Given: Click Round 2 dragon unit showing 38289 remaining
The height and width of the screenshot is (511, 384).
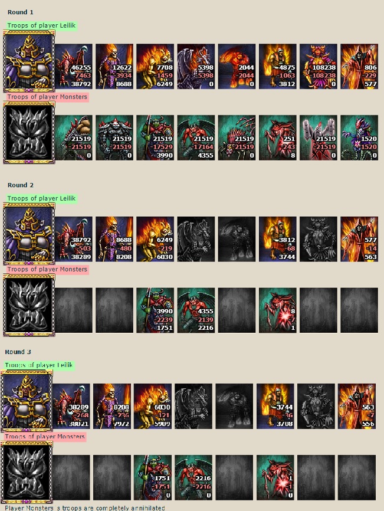Looking at the screenshot, I should point(74,239).
